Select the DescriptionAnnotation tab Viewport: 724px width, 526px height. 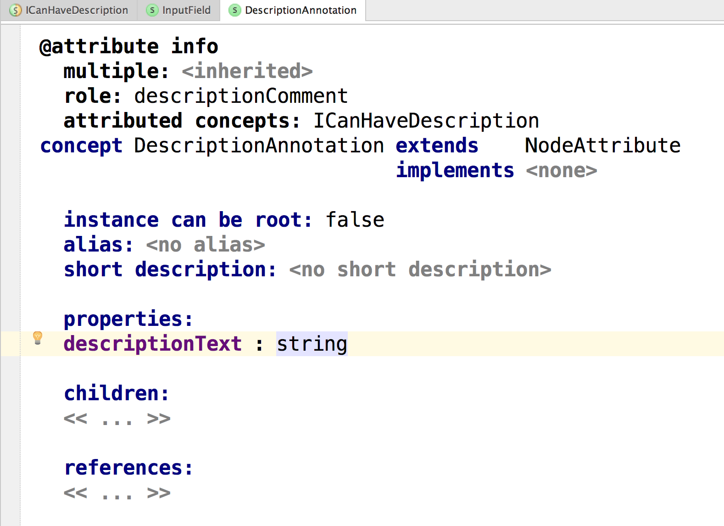click(300, 10)
